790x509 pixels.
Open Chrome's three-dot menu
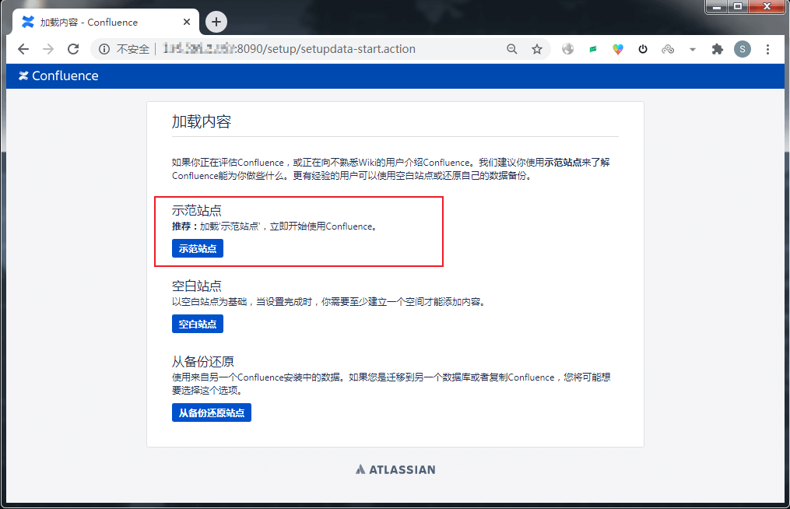tap(767, 49)
